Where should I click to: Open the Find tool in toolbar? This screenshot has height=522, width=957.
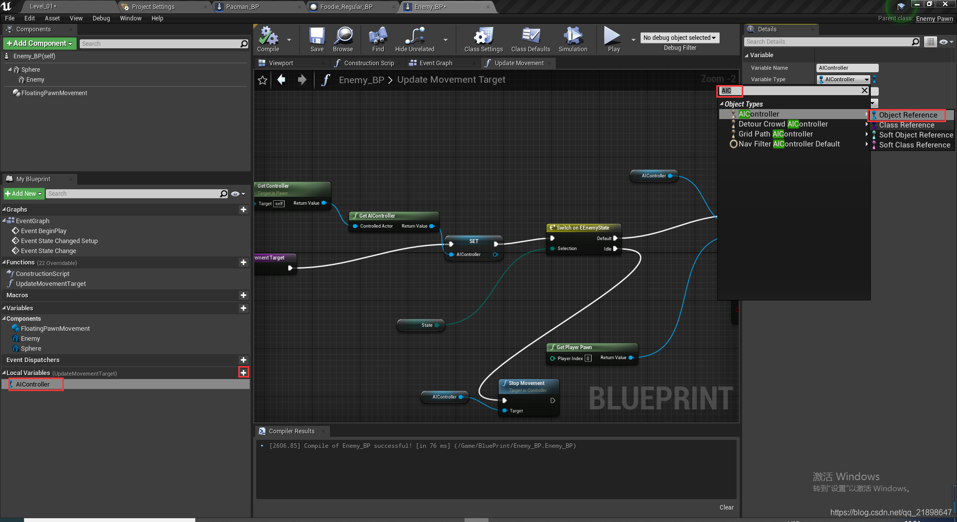[x=378, y=39]
